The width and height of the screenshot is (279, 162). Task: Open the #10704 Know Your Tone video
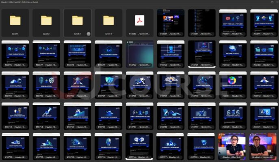15,83
